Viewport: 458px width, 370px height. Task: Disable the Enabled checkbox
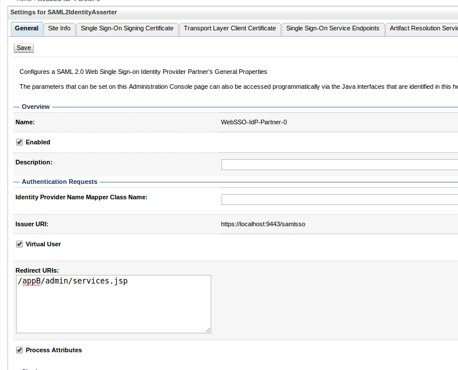(19, 141)
